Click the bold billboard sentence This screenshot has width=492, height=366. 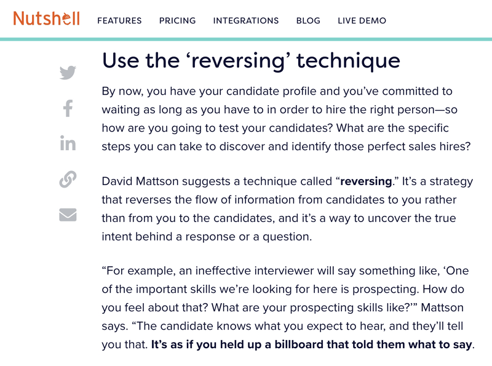pos(311,344)
